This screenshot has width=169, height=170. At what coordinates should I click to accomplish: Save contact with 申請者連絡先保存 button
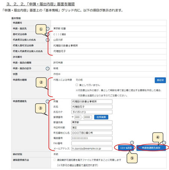(x=151, y=148)
